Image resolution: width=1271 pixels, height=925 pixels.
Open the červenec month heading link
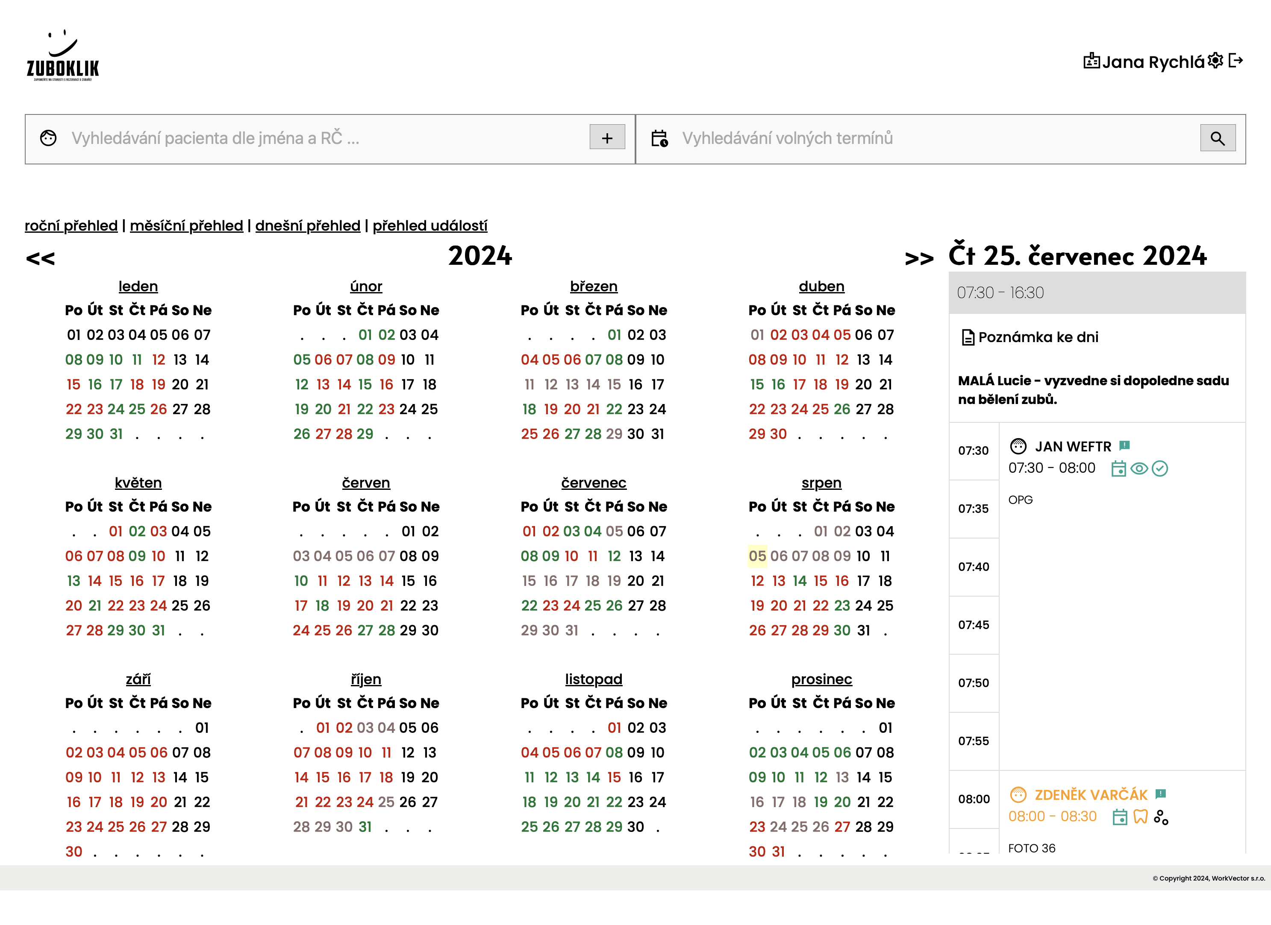pyautogui.click(x=594, y=483)
